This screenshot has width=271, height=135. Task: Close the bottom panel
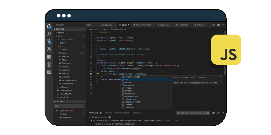[223, 113]
